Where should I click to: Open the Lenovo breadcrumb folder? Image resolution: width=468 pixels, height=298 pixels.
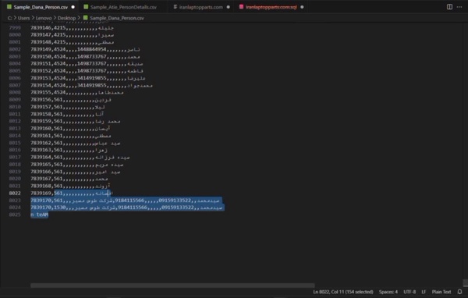click(x=44, y=18)
